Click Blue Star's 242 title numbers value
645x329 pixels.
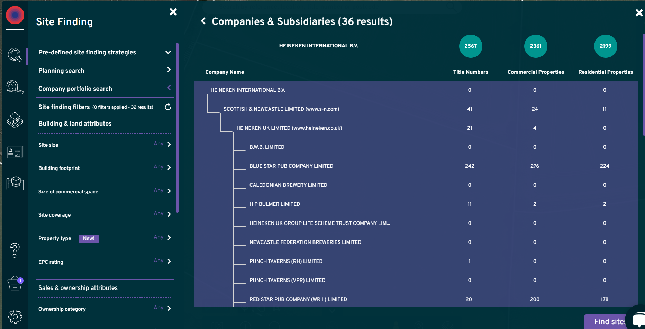pos(470,166)
